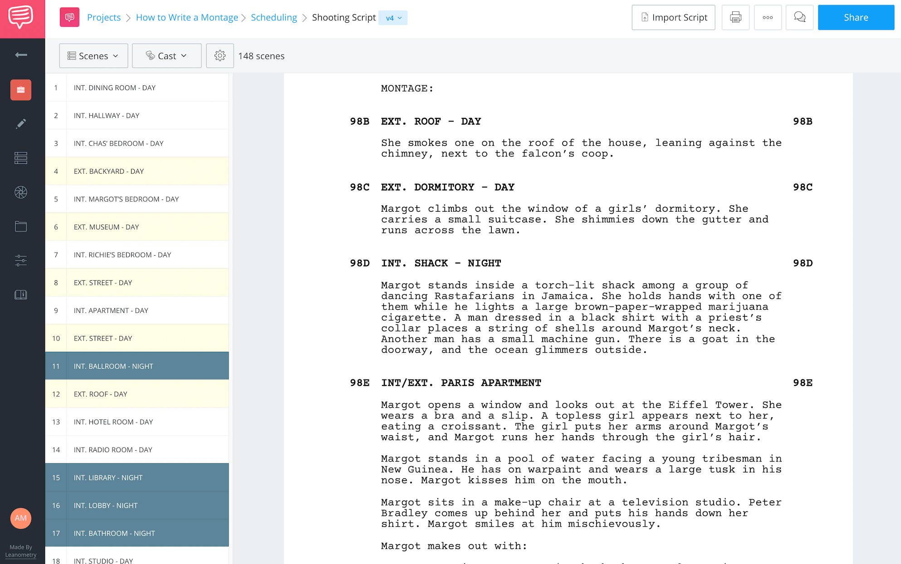Viewport: 901px width, 564px height.
Task: Click the version v4 dropdown selector
Action: (x=392, y=18)
